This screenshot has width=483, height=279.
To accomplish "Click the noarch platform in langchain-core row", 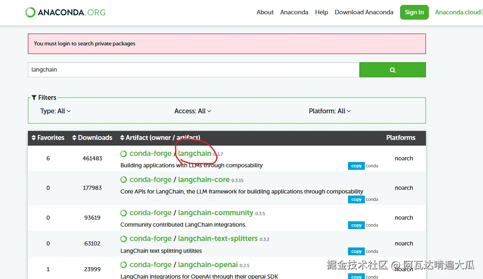I will click(404, 188).
